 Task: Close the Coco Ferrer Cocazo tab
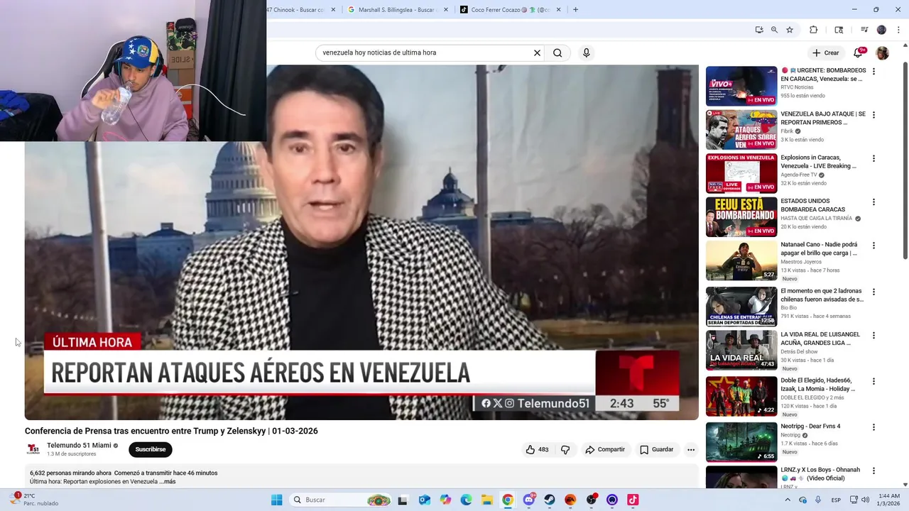[559, 10]
